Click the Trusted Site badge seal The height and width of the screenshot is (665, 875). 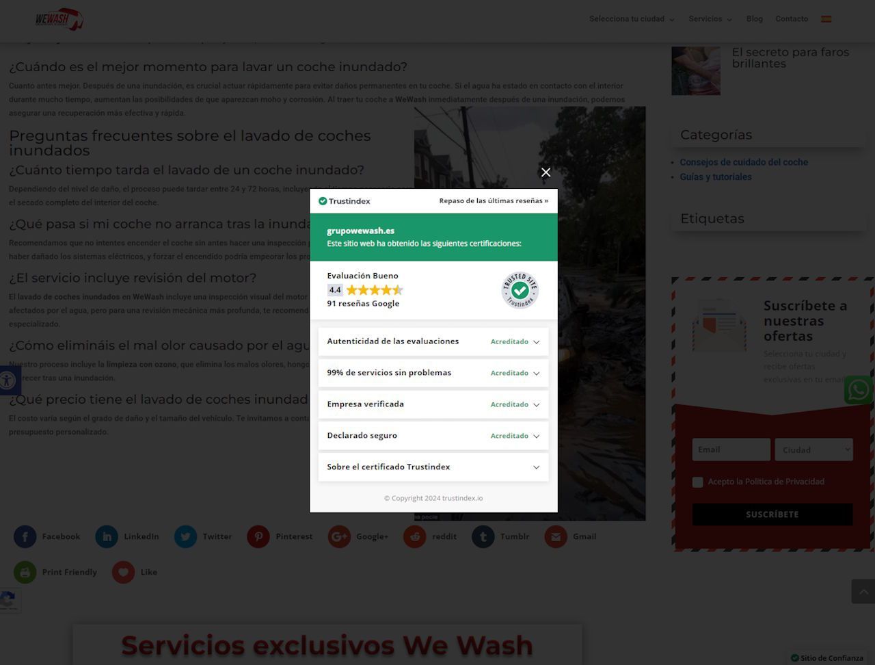click(520, 290)
